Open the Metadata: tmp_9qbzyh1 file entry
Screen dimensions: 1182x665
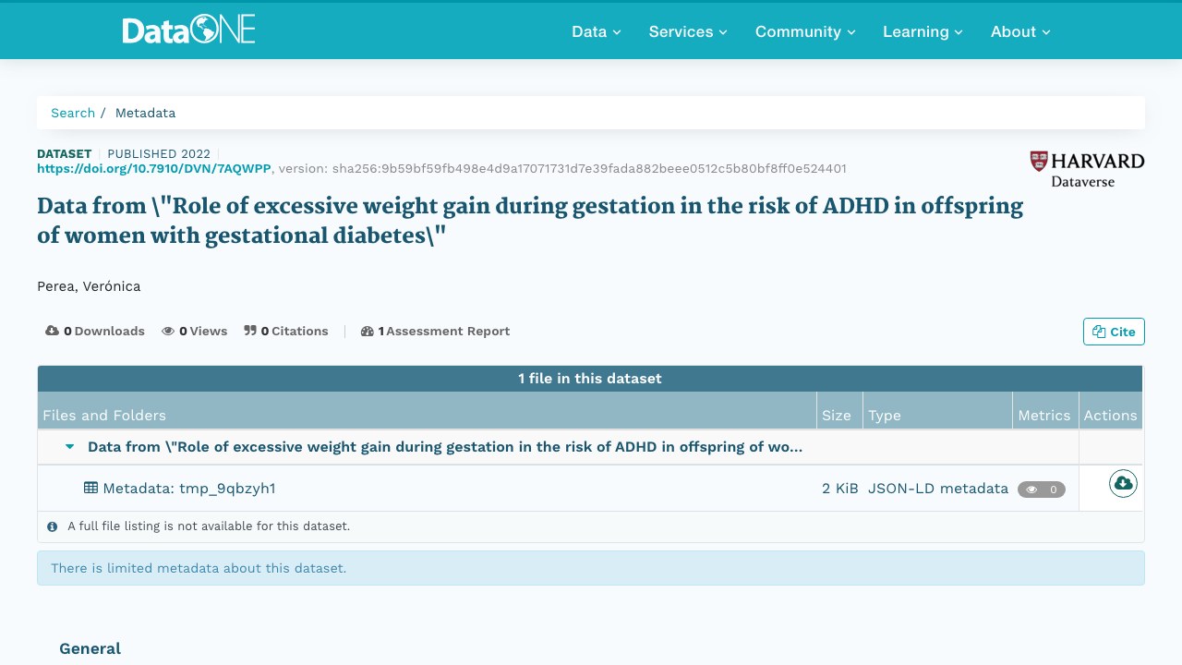click(188, 489)
